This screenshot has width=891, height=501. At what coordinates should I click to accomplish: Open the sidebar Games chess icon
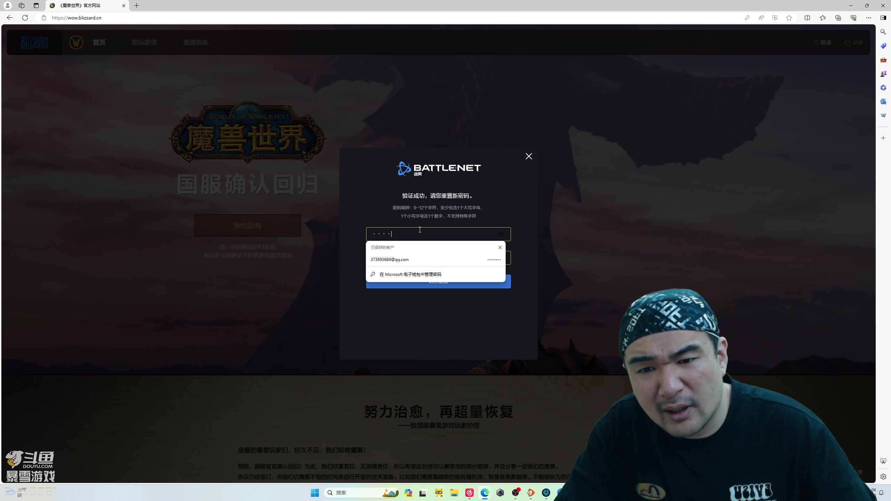point(883,74)
